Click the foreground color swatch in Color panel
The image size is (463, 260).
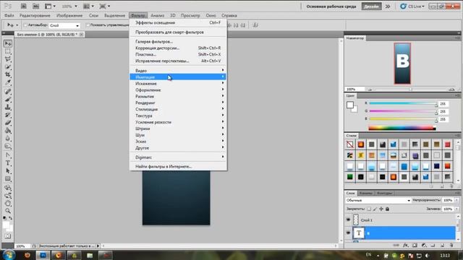point(350,105)
